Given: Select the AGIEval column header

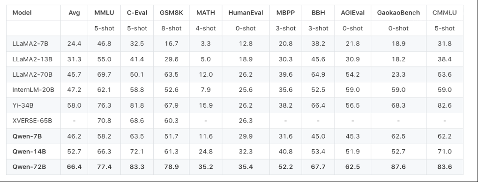Looking at the screenshot, I should click(x=353, y=13).
